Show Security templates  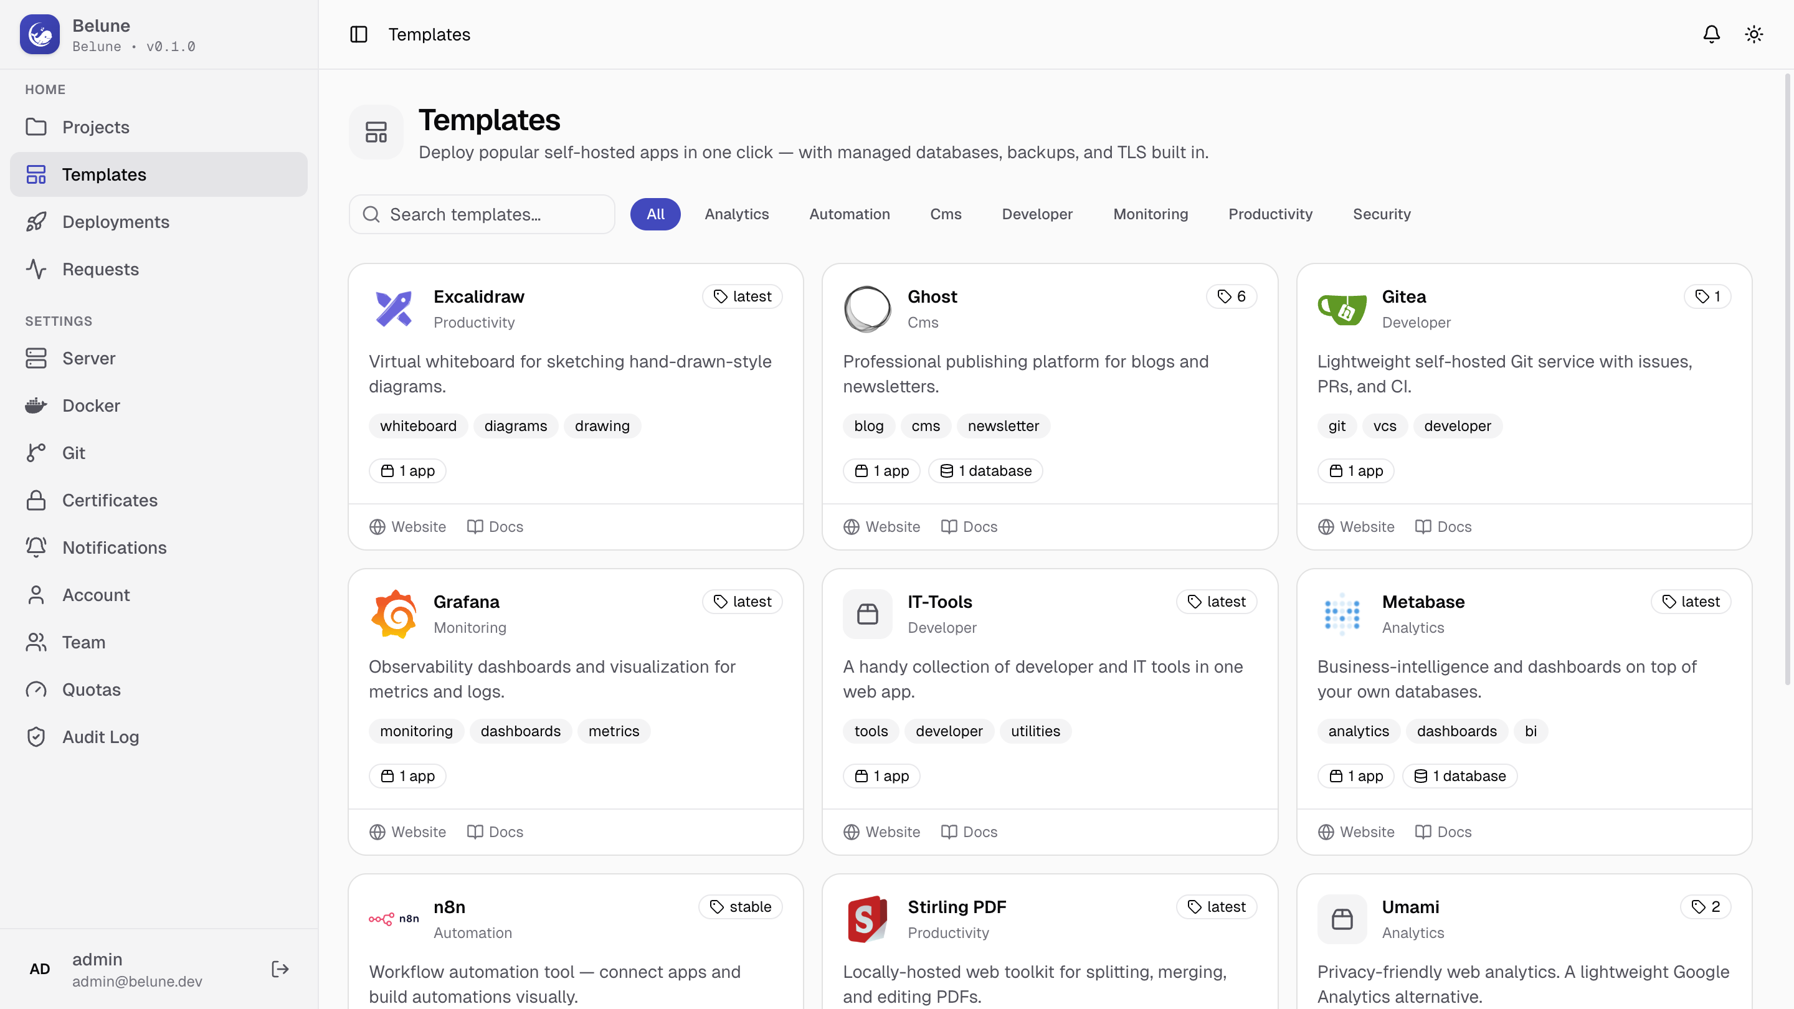1382,214
